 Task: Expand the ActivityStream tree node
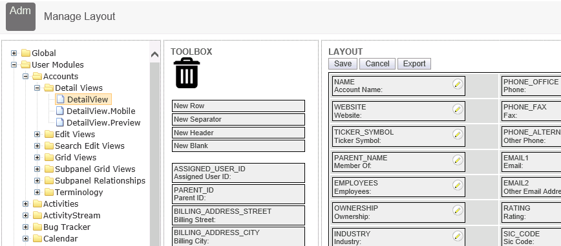point(25,215)
